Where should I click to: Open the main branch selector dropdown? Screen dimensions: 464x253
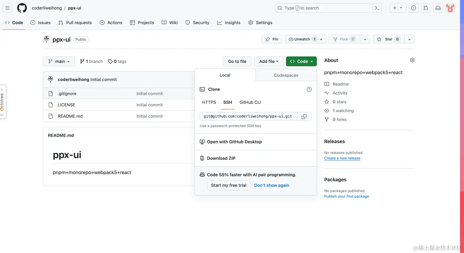[x=59, y=61]
